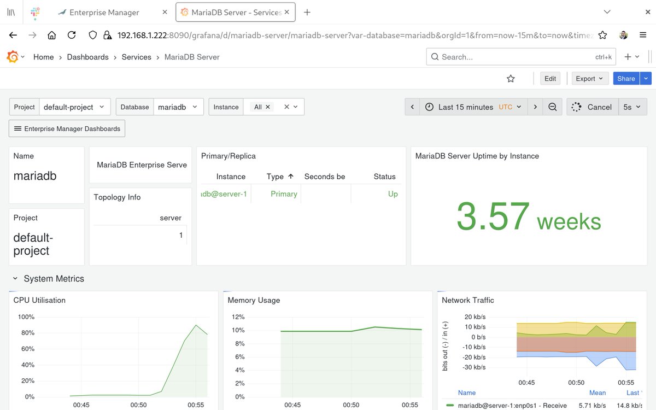Open the tracking protection shield icon

click(x=93, y=35)
